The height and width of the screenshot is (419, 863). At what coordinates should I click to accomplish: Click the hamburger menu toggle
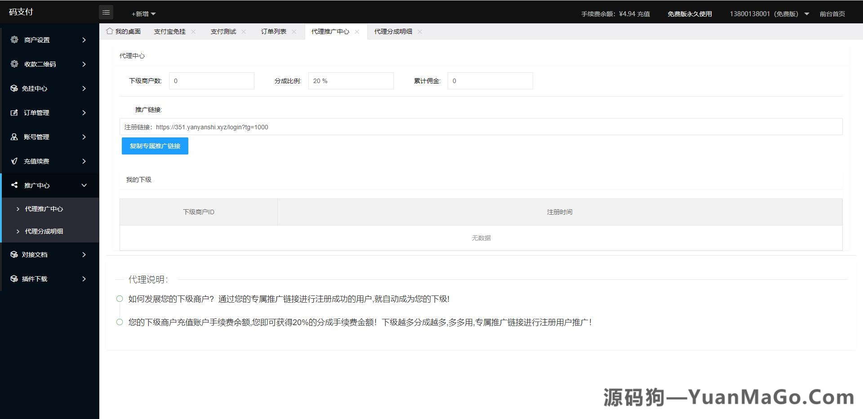coord(106,12)
